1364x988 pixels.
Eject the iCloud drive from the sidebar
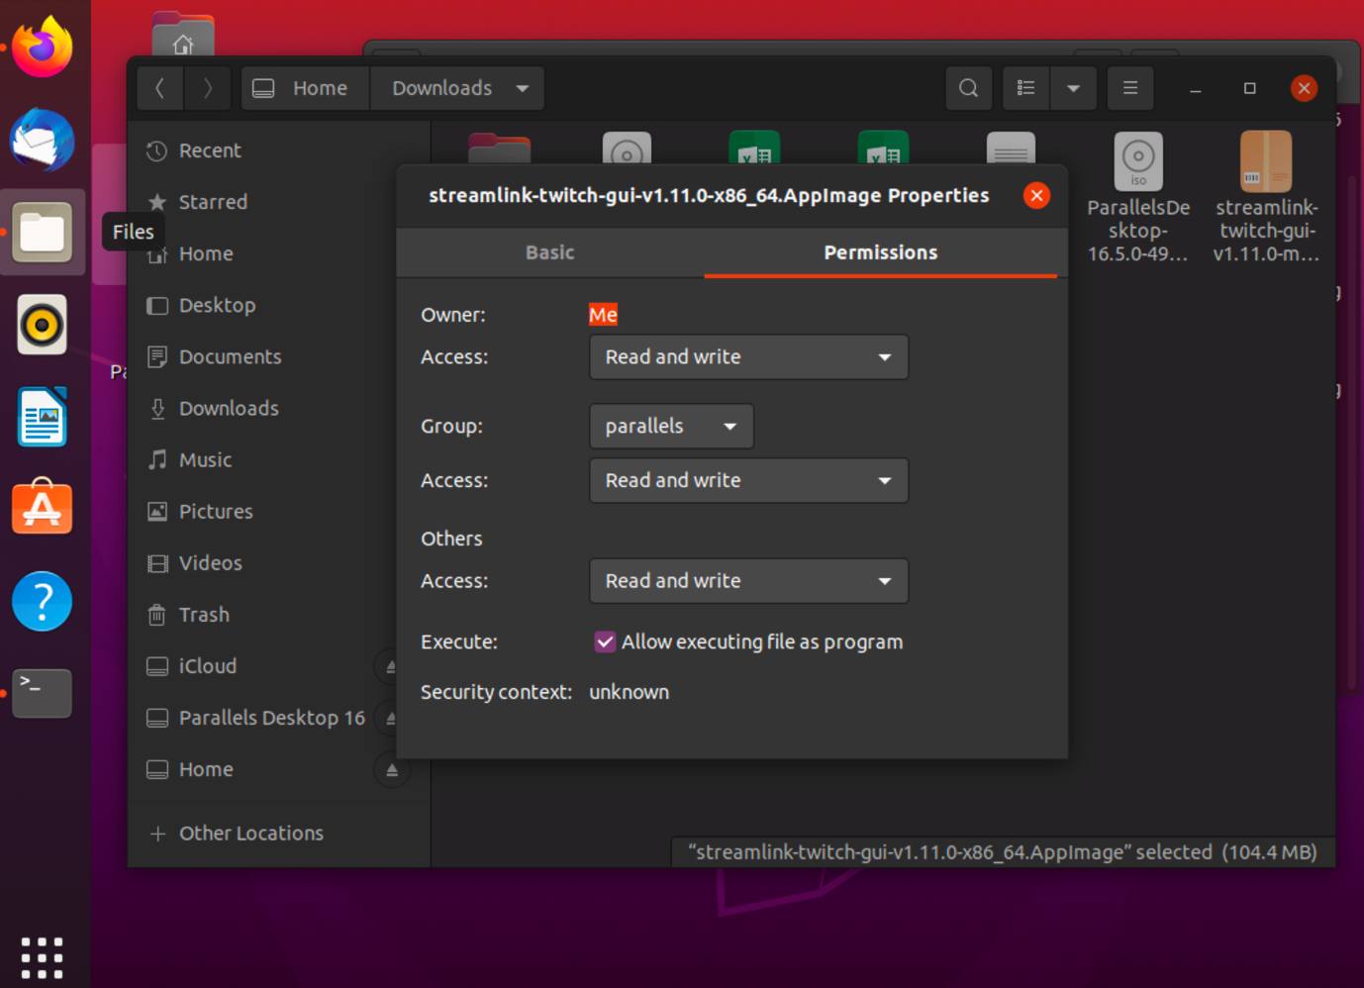(393, 666)
